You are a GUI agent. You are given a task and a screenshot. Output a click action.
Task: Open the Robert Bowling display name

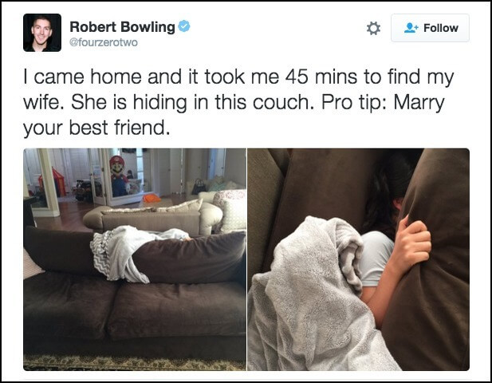(x=122, y=27)
